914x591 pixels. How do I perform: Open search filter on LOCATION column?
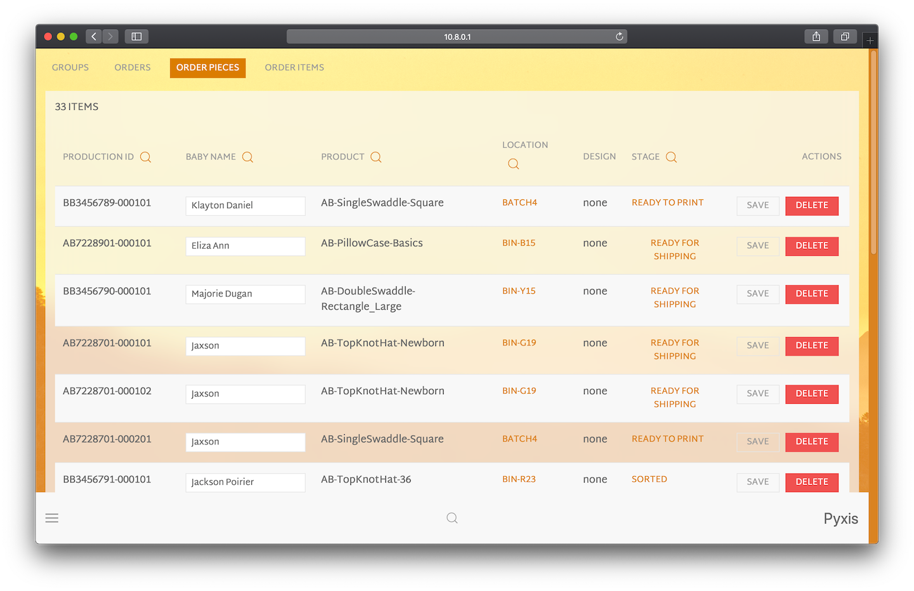(513, 163)
